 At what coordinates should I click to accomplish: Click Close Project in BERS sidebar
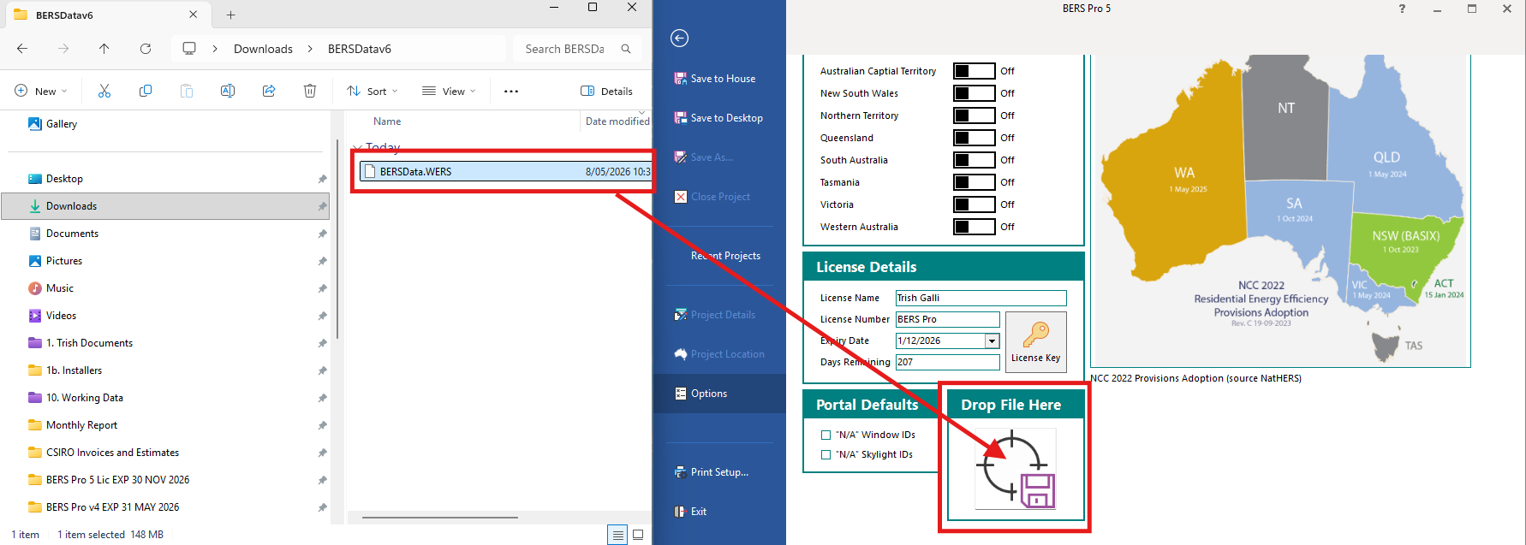pyautogui.click(x=712, y=197)
